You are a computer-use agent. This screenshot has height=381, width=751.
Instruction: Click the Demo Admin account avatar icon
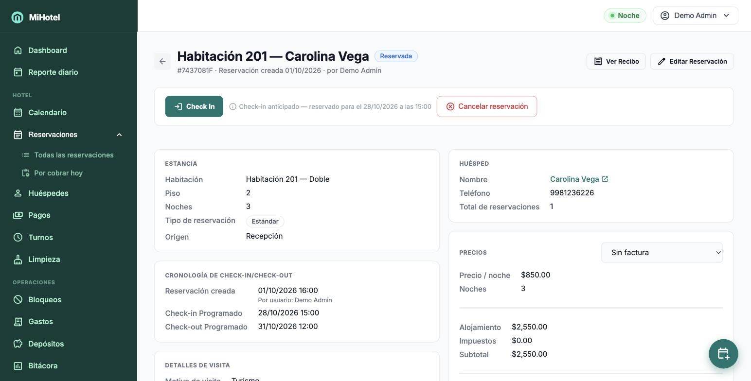pos(665,16)
